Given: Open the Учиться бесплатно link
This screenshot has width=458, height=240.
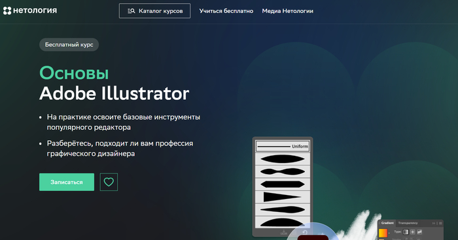Looking at the screenshot, I should click(x=226, y=11).
